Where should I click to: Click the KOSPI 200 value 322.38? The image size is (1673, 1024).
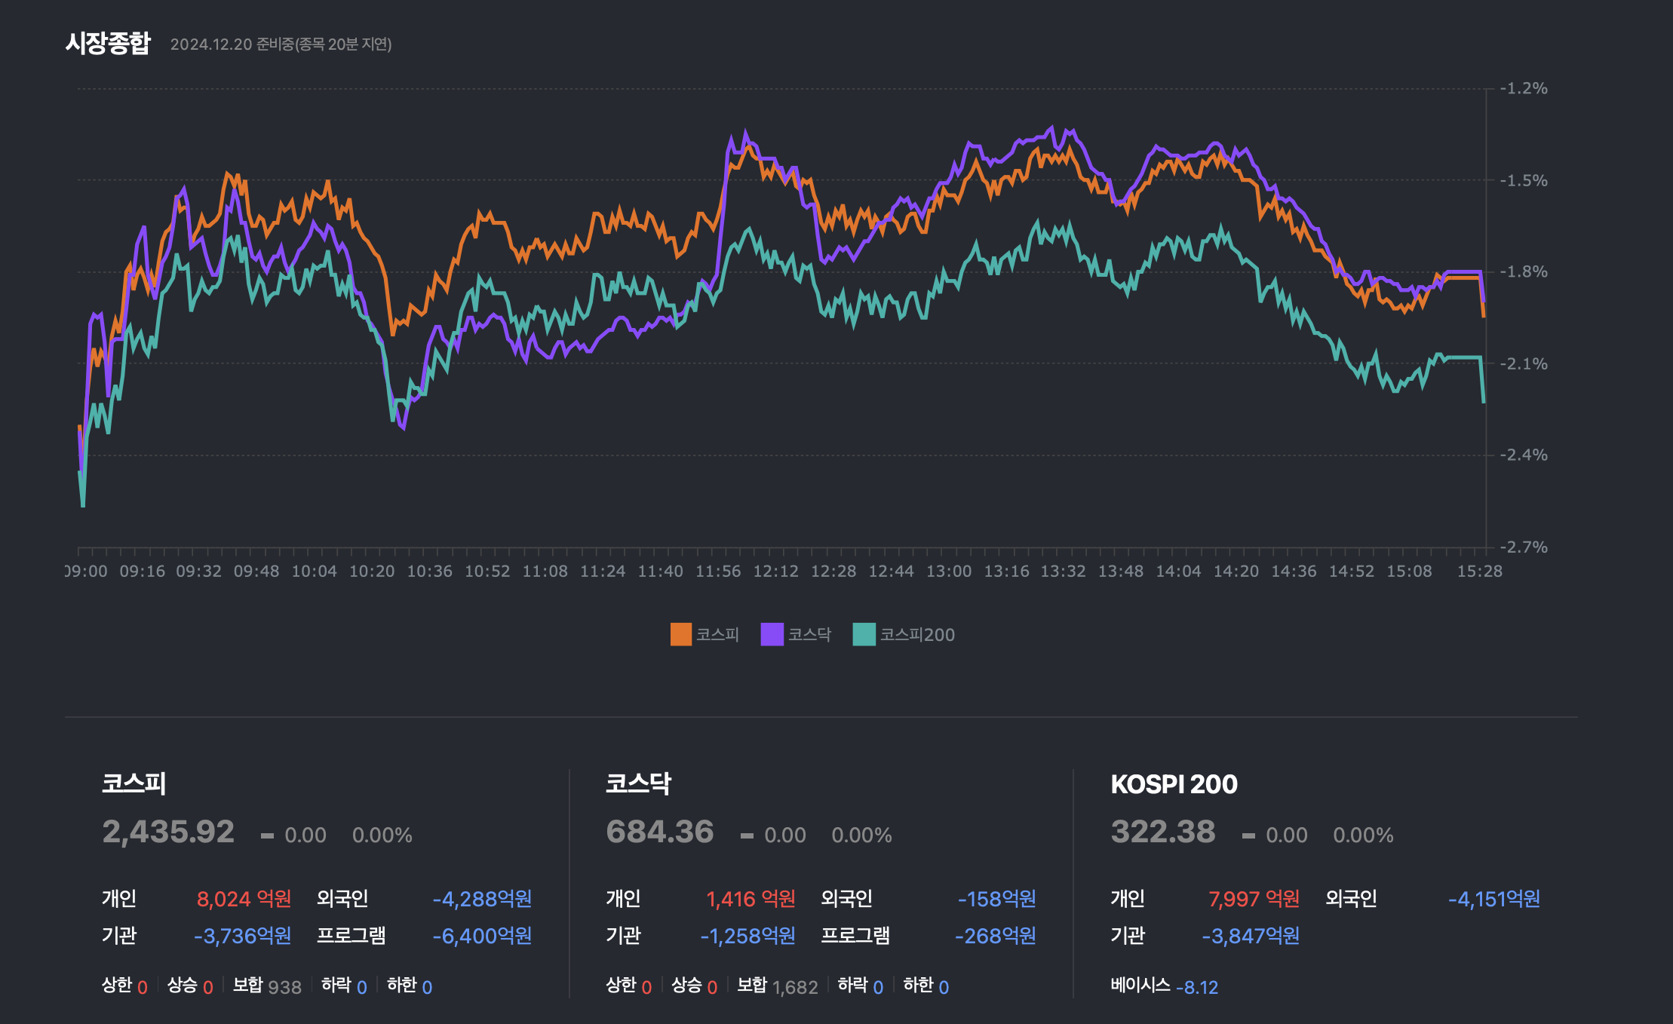[x=1163, y=832]
